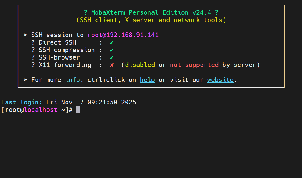Click the red X beside X11-forwarding

111,65
